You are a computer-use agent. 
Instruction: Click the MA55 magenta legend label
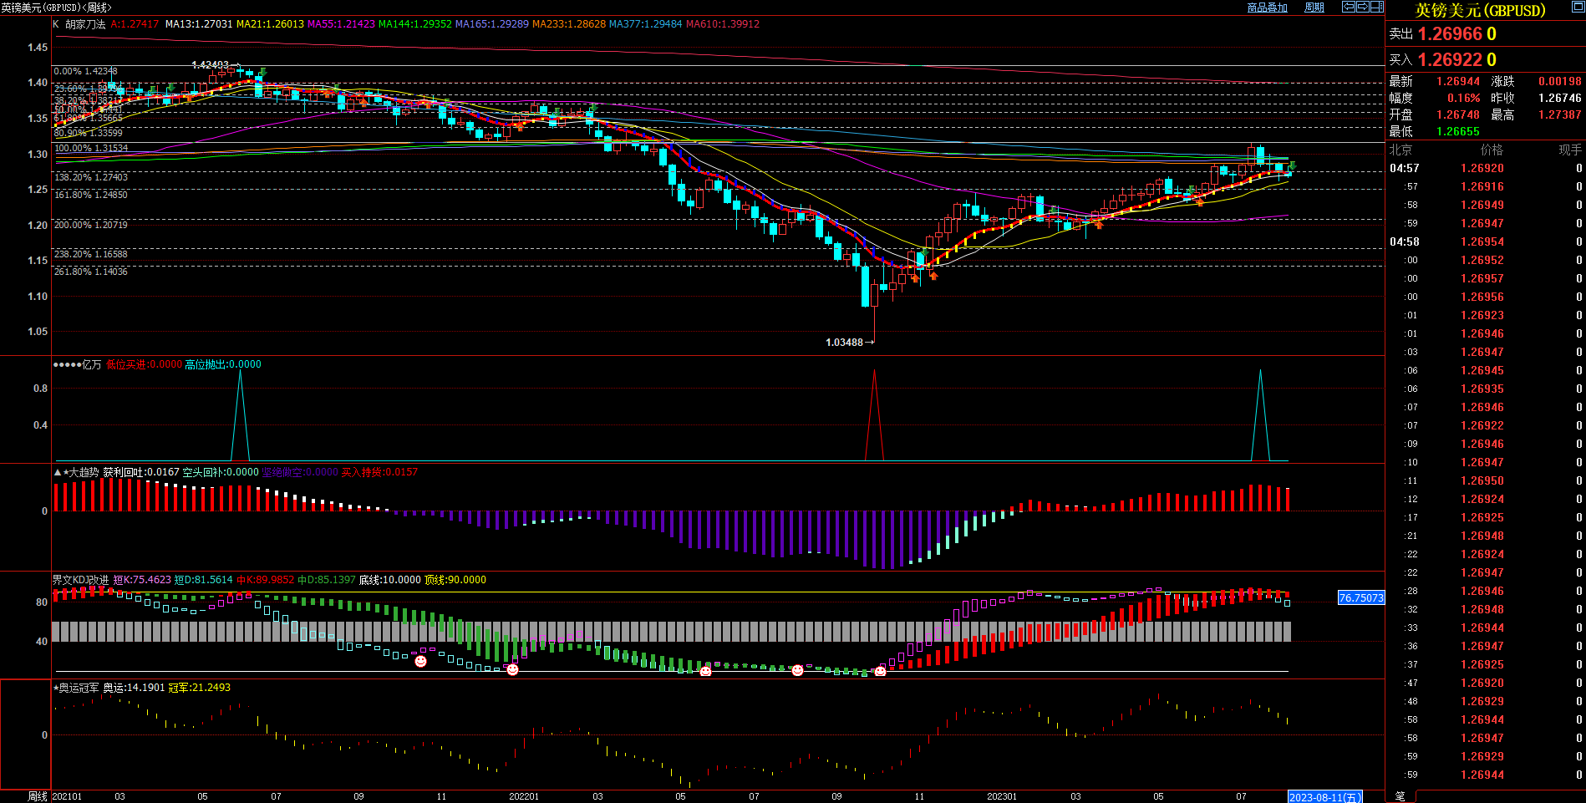341,24
